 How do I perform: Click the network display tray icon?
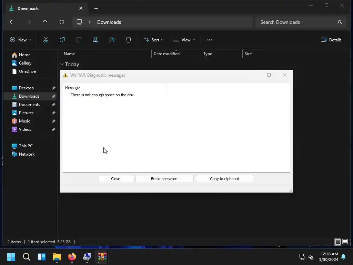[302, 257]
